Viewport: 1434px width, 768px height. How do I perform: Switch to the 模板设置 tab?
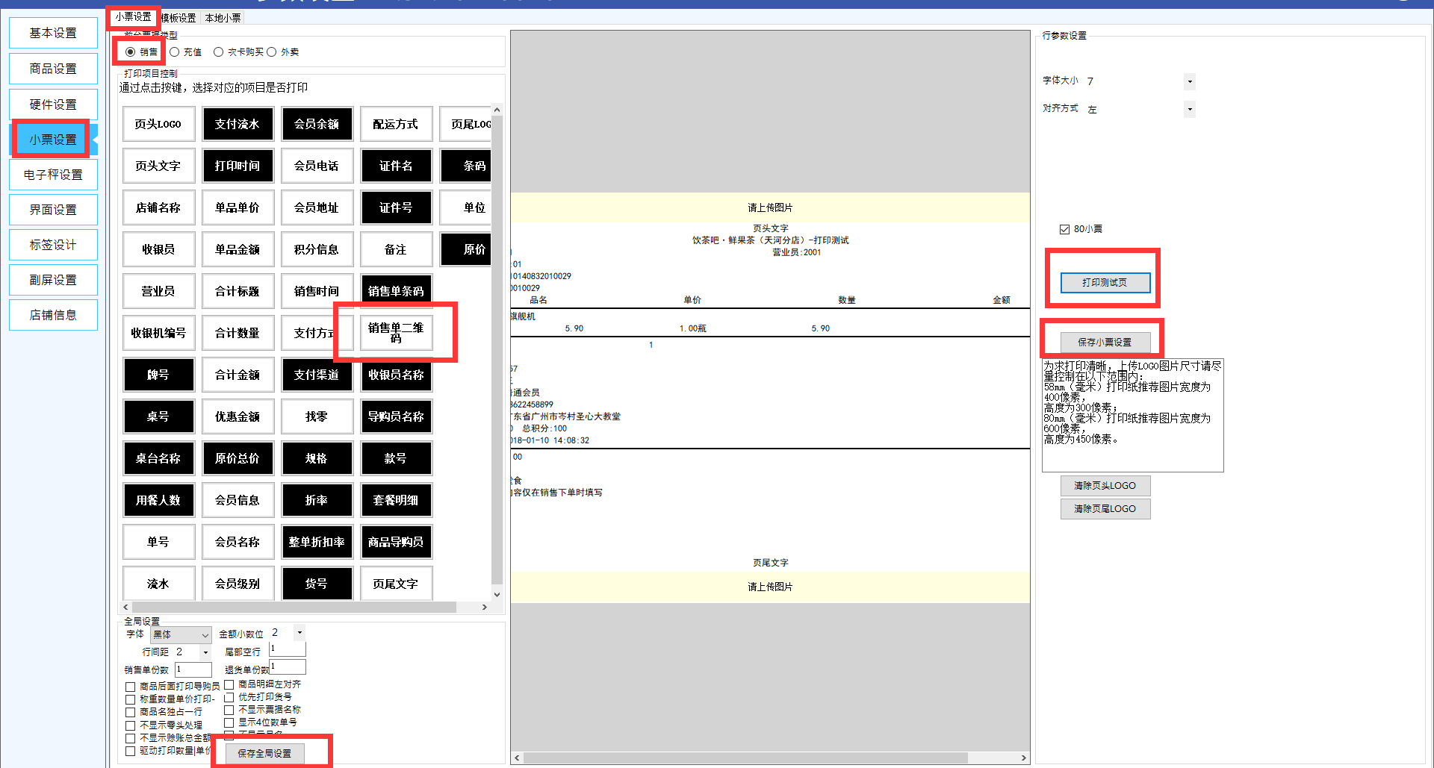click(179, 18)
